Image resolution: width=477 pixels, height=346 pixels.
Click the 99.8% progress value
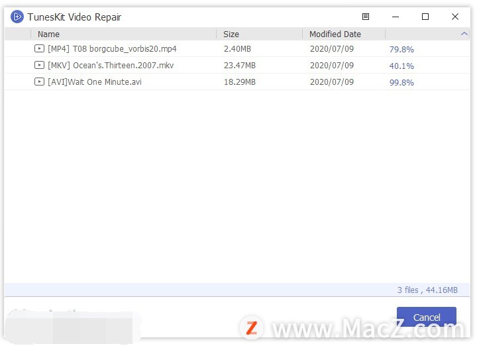coord(401,82)
